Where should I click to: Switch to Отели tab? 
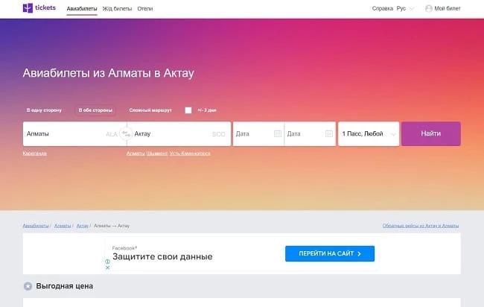144,9
